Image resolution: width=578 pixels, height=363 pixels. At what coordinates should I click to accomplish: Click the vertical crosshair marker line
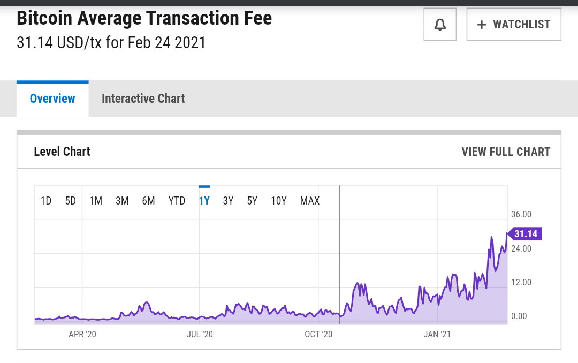coord(340,254)
